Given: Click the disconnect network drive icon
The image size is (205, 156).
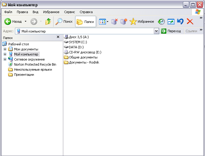Looking at the screenshot, I should click(x=114, y=21).
